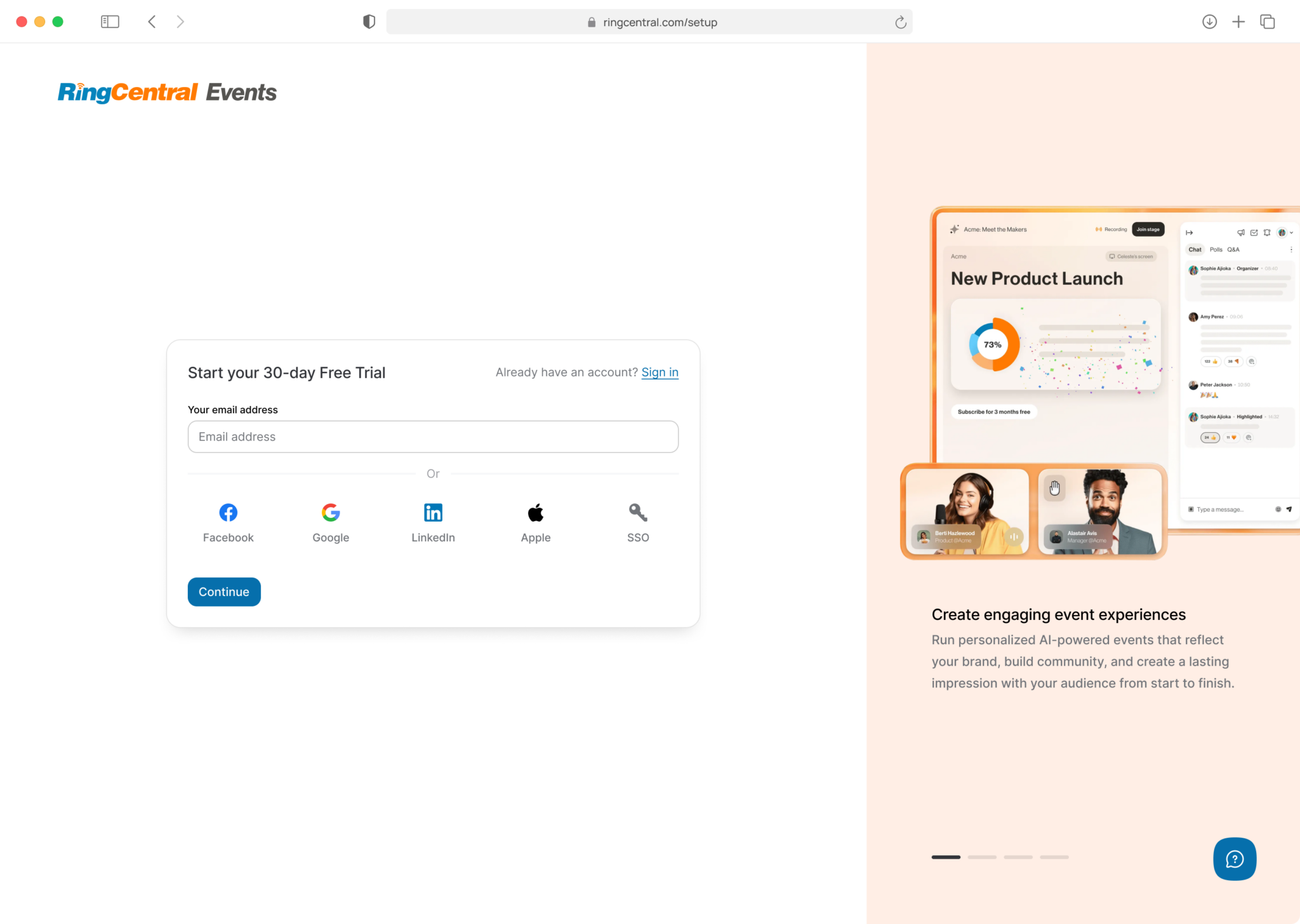This screenshot has height=924, width=1300.
Task: Open a new browser tab
Action: [1238, 22]
